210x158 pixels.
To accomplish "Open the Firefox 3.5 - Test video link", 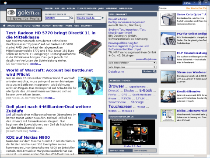I will point(133,146).
